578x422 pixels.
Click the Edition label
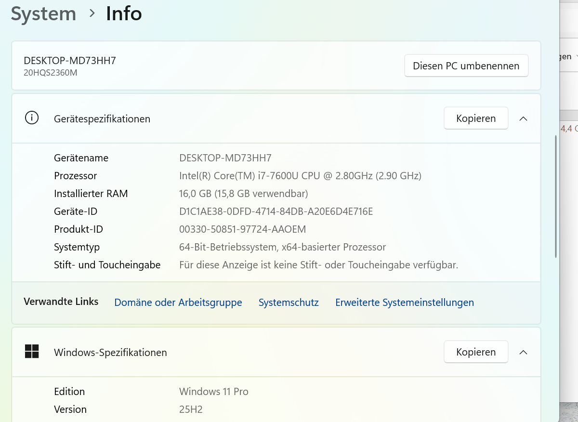point(69,392)
